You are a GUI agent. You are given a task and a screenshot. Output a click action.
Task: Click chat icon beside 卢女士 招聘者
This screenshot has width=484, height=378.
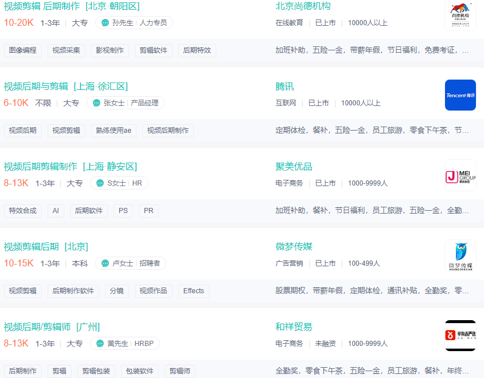(x=106, y=263)
